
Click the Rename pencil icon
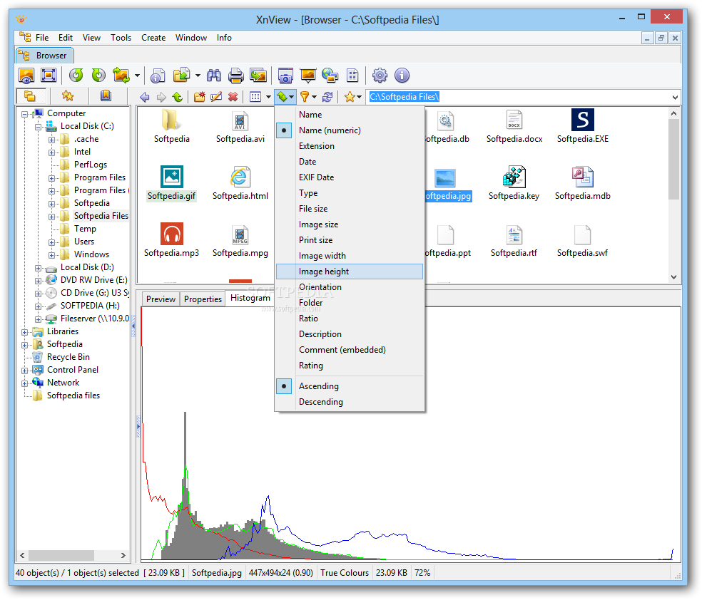click(x=216, y=97)
